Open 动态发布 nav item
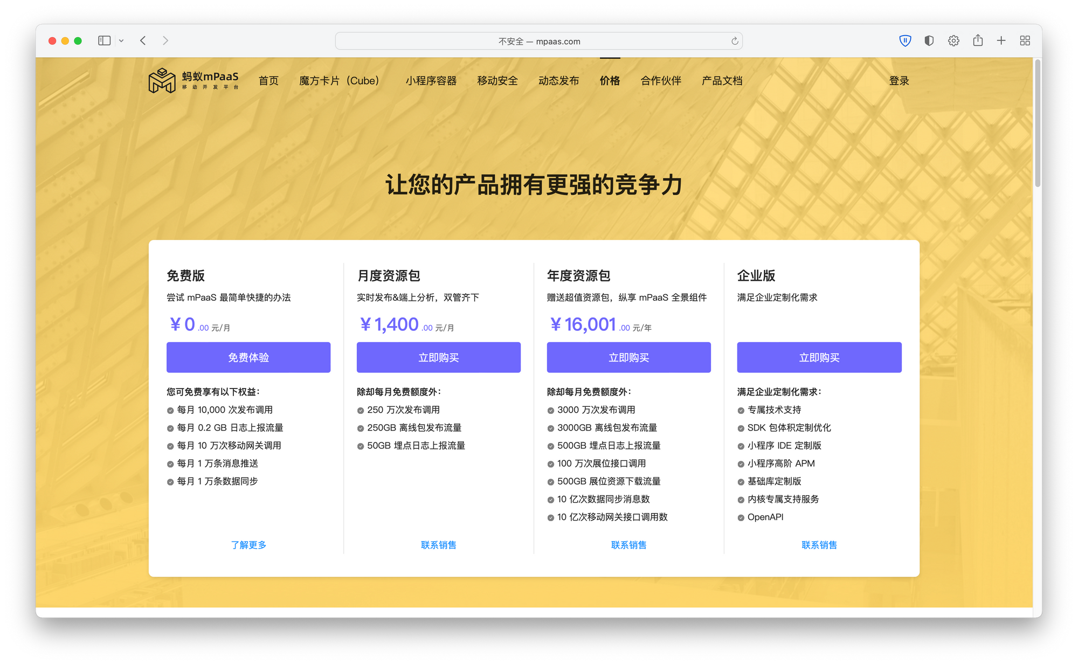The width and height of the screenshot is (1078, 665). click(x=558, y=81)
